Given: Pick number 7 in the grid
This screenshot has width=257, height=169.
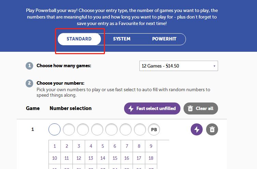Looking at the screenshot, I should (x=127, y=146).
